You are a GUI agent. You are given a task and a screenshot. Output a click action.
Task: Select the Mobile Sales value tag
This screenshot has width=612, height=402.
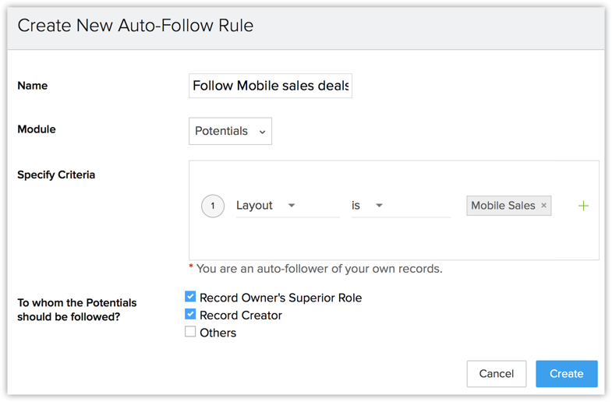(503, 206)
